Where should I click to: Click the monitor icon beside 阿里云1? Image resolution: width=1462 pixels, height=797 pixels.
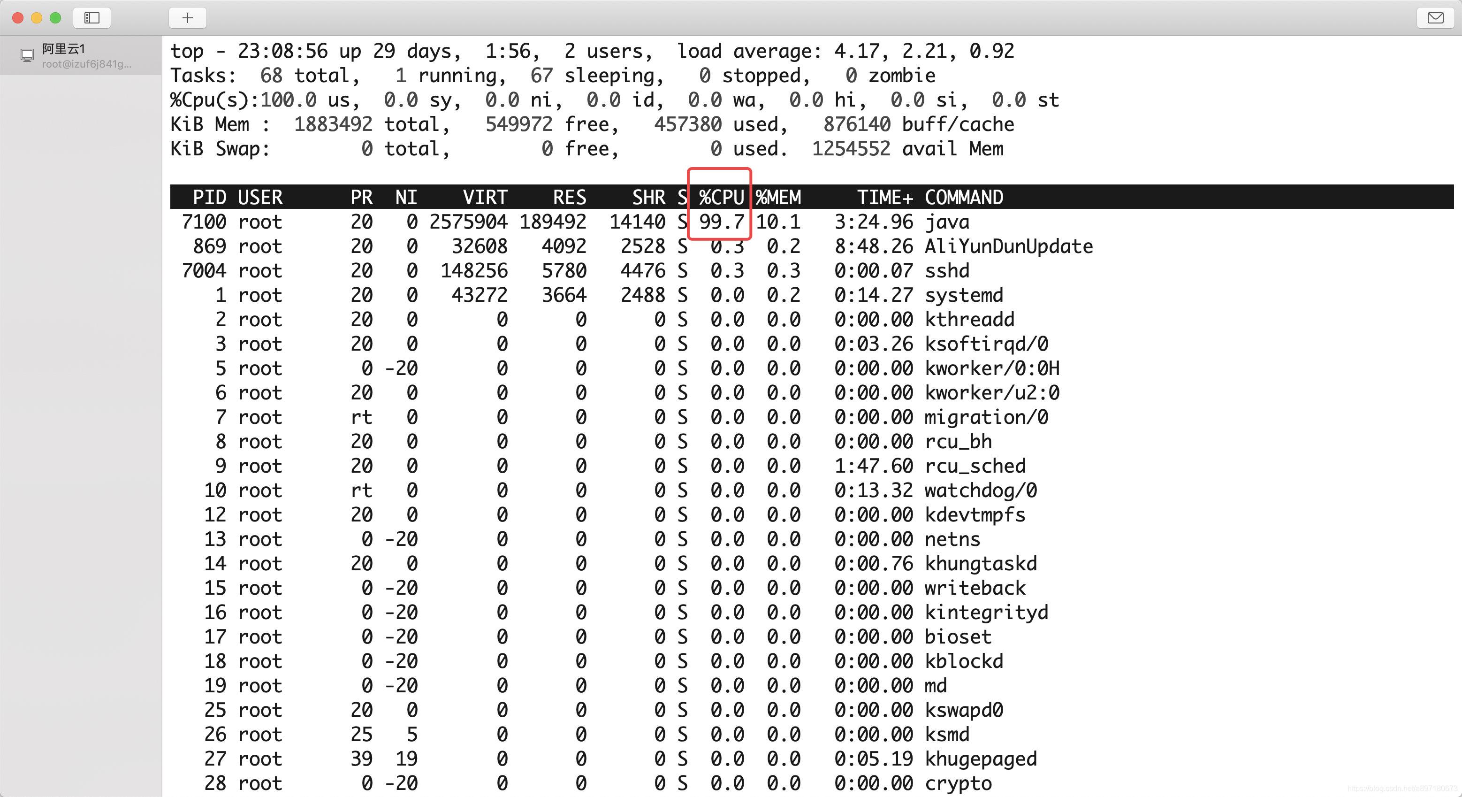coord(27,56)
